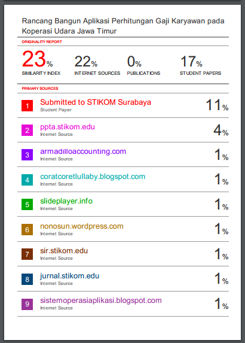Open coratcoretlullaby.blogspot.com link
This screenshot has width=245, height=343.
click(x=93, y=177)
